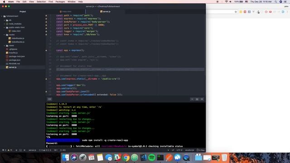290x163 pixels.
Task: Open knexfile.js in tree view
Action: click(x=13, y=53)
